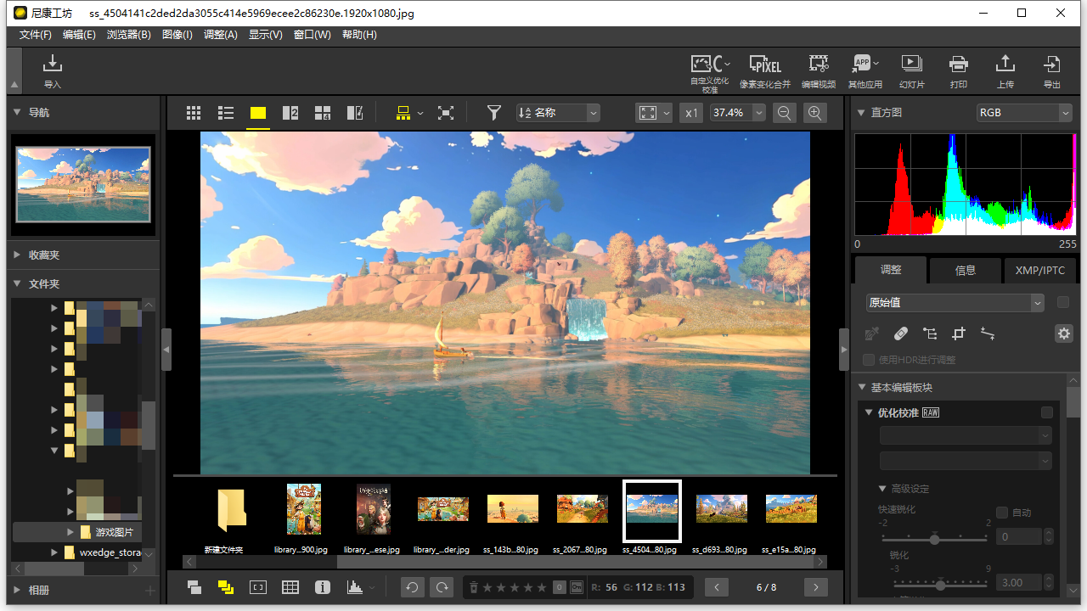This screenshot has width=1087, height=611.
Task: Switch to 4-image comparison view
Action: 322,112
